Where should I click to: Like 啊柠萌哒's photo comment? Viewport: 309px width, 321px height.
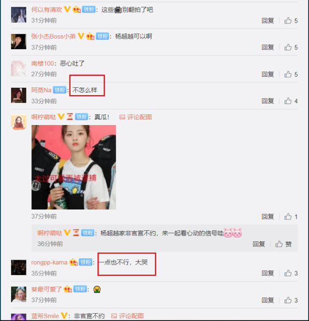tap(291, 217)
